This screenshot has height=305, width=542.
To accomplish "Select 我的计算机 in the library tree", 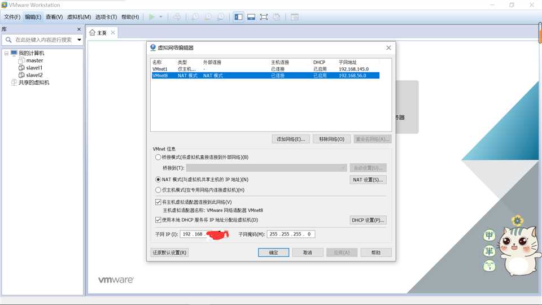I will pyautogui.click(x=31, y=53).
